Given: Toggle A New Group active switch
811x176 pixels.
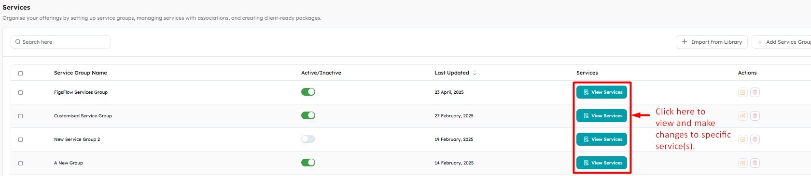Looking at the screenshot, I should point(308,163).
